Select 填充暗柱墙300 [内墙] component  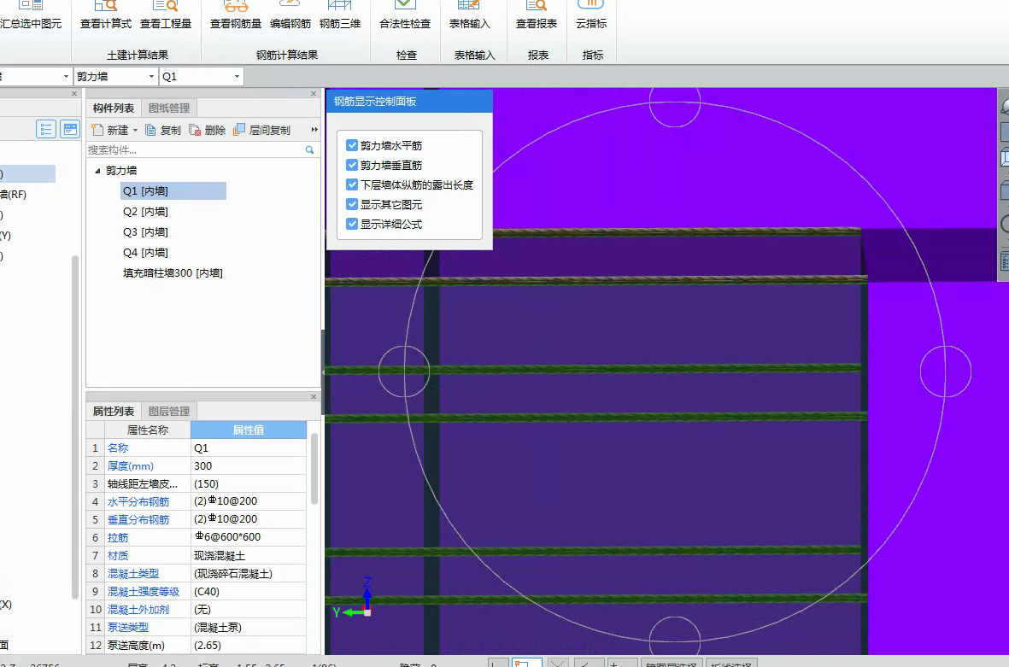coord(173,273)
